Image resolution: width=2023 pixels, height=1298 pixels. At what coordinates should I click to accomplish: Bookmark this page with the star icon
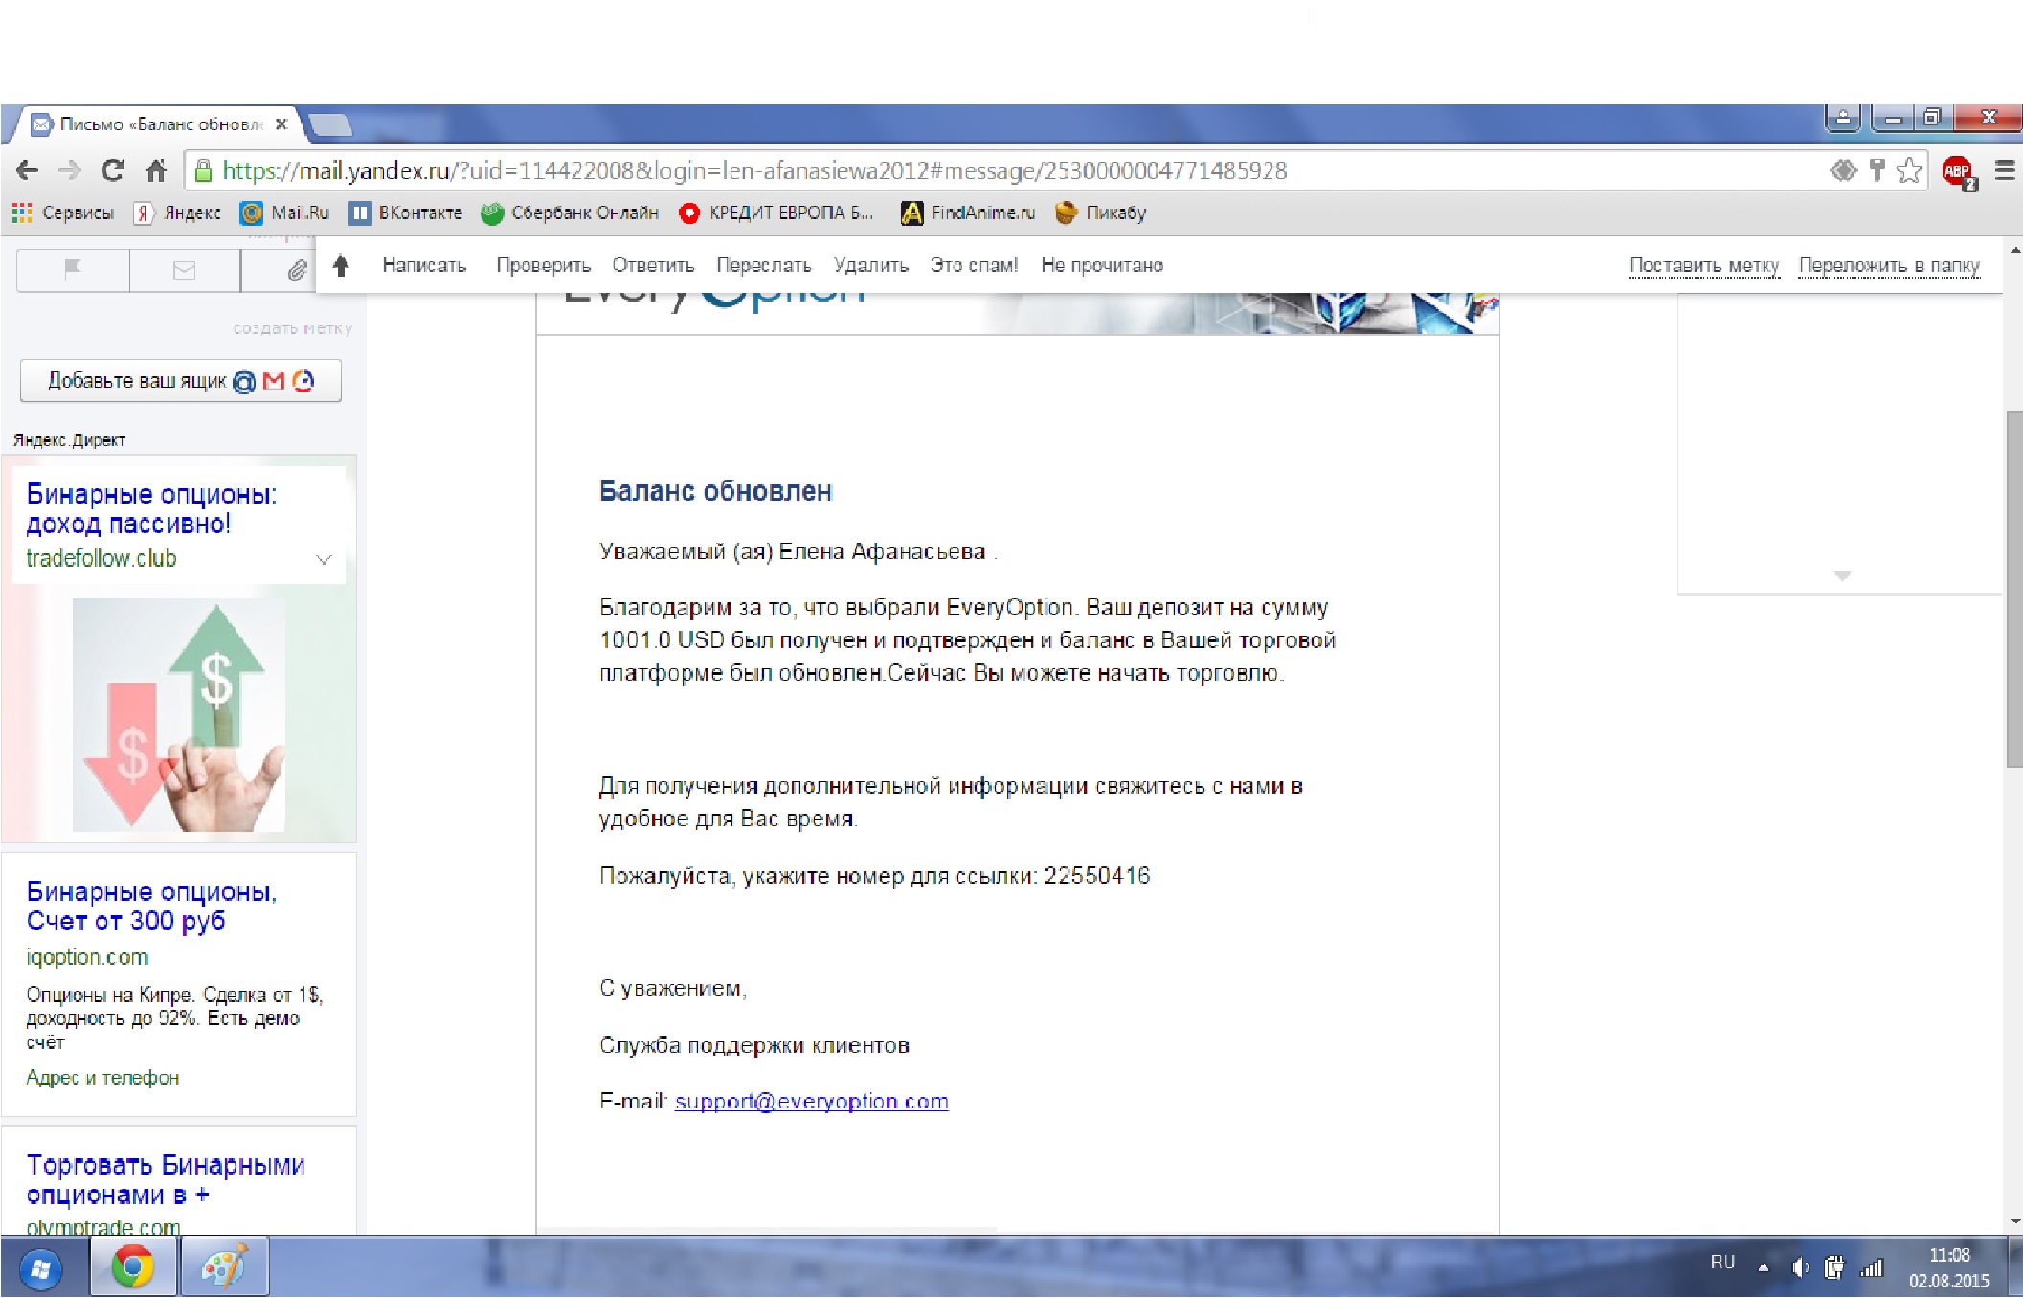coord(1909,170)
